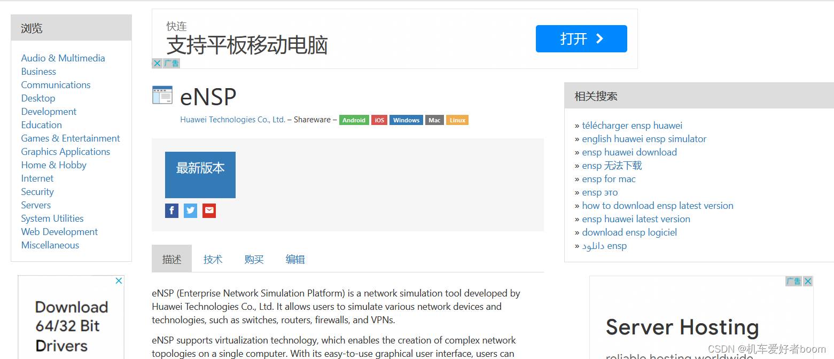
Task: Browse the Audio & Multimedia category
Action: pos(63,58)
